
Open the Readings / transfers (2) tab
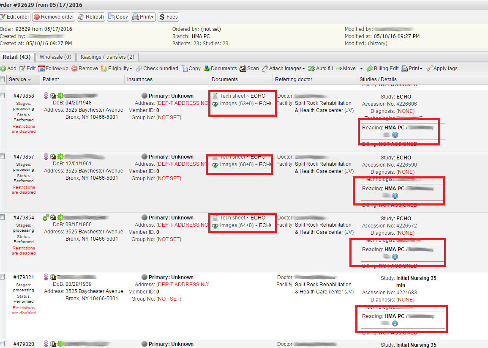click(x=107, y=57)
